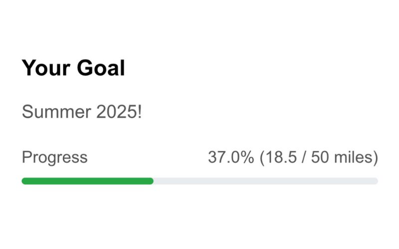Click the "18.5 / 50 miles" distance text
399x249 pixels.
click(x=319, y=157)
